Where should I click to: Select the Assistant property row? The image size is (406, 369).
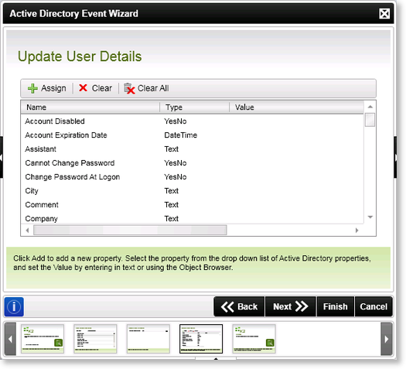[x=192, y=149]
